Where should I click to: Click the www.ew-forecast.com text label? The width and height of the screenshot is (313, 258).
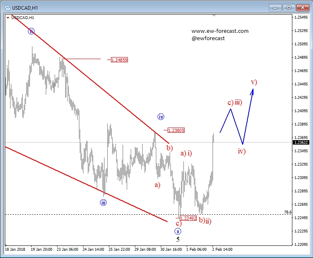pos(220,31)
